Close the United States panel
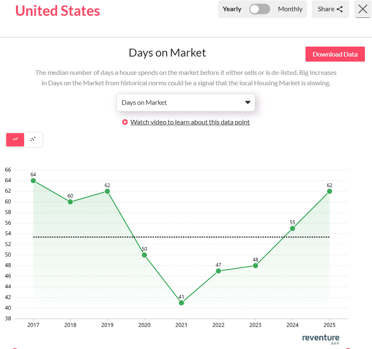This screenshot has width=372, height=349. click(x=363, y=9)
